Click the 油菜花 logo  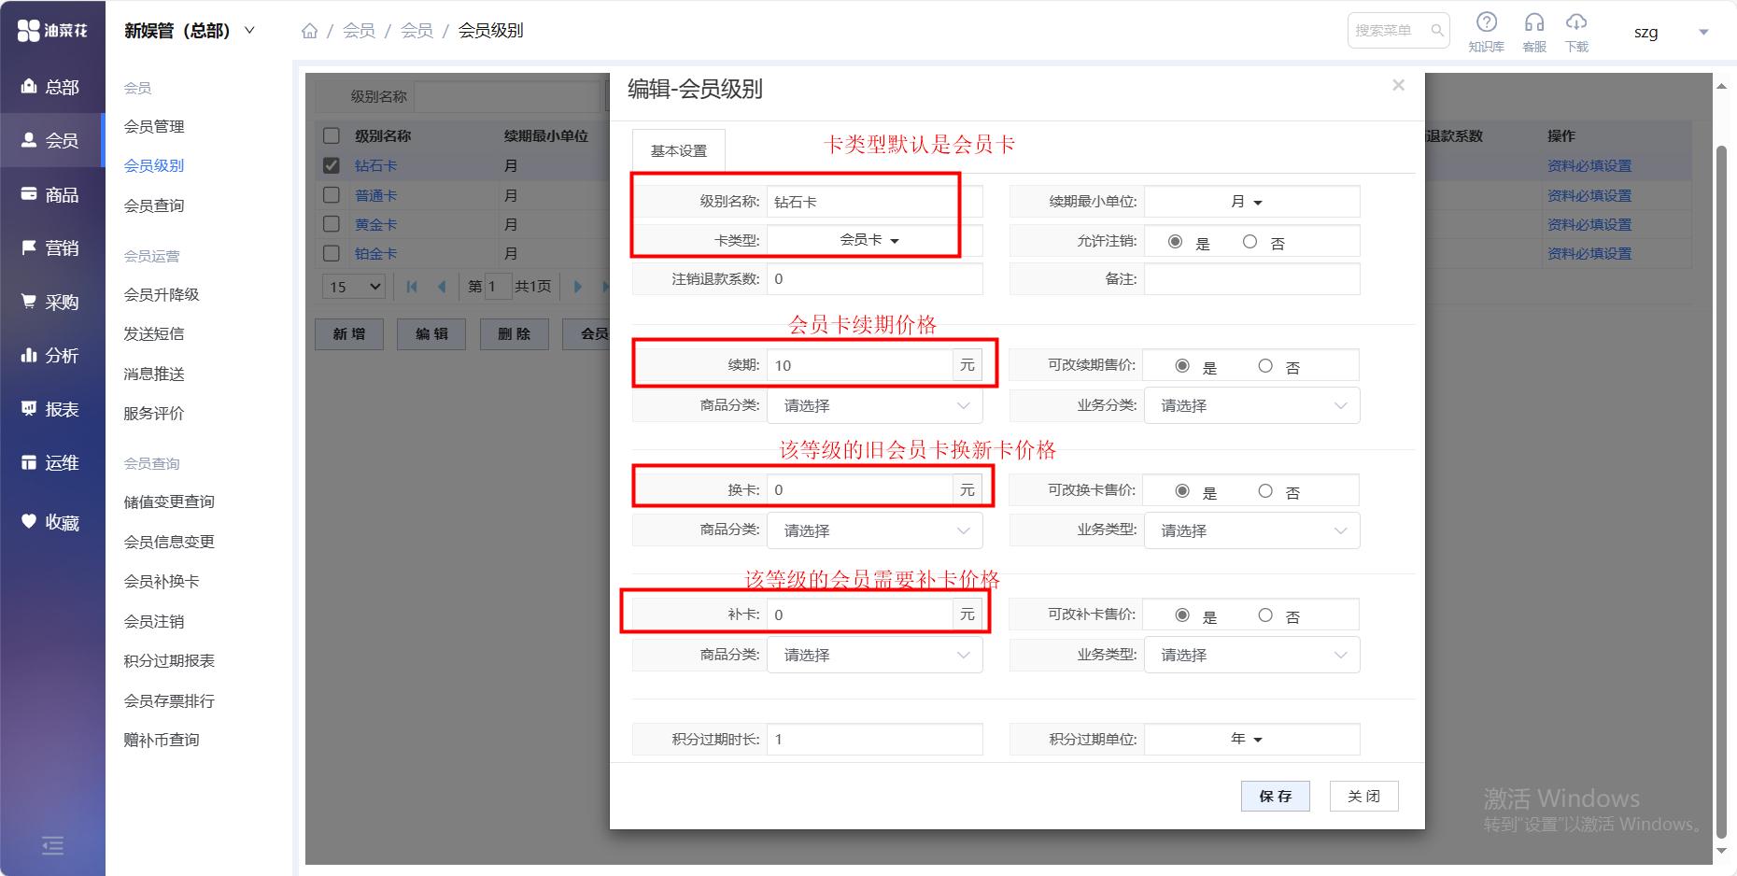pos(52,31)
